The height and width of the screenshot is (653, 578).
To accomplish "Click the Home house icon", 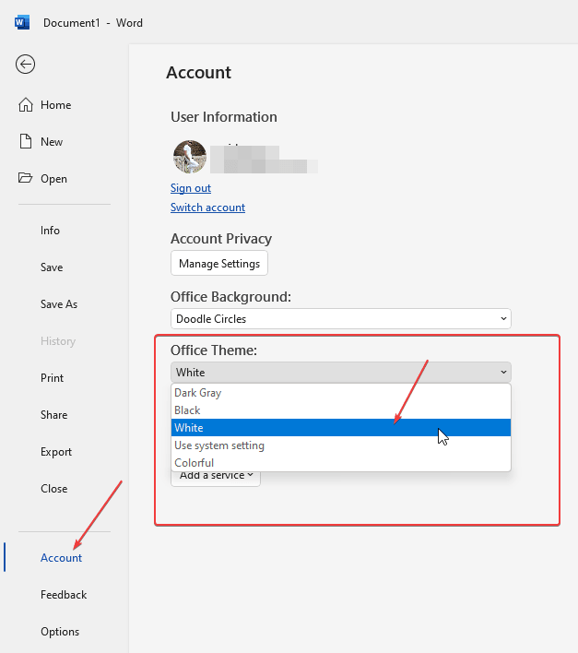I will click(26, 104).
